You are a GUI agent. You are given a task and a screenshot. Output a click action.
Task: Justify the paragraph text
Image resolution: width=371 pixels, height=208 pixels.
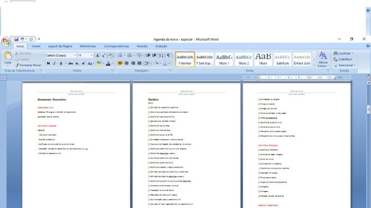(x=139, y=64)
